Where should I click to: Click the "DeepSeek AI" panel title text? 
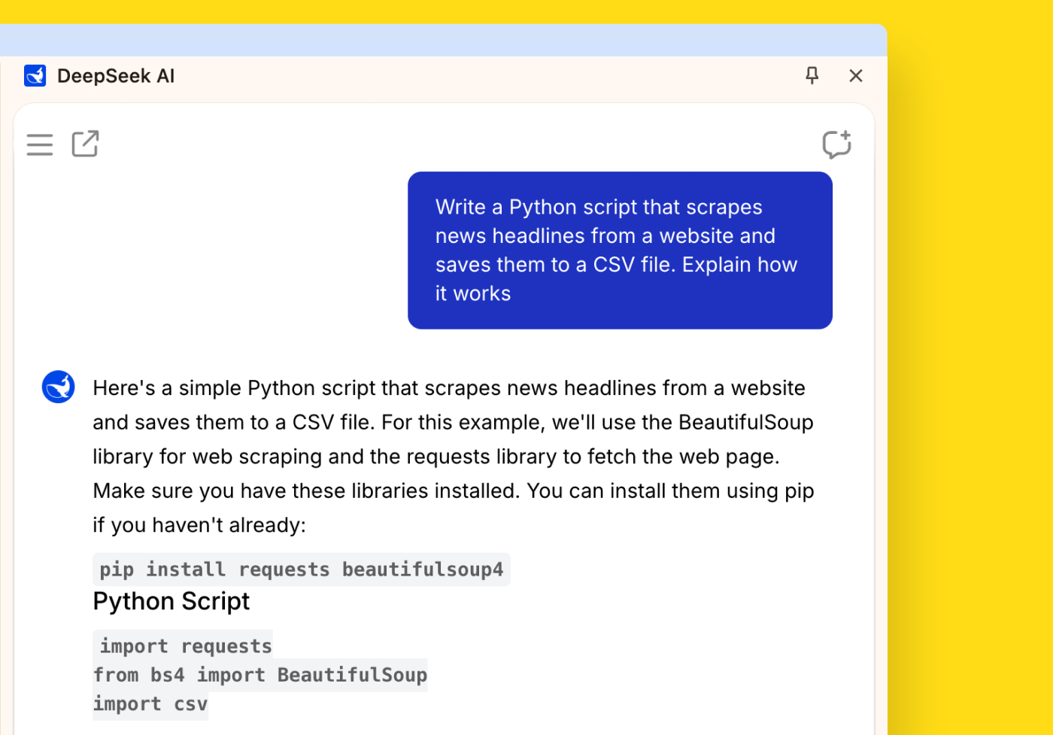tap(116, 76)
